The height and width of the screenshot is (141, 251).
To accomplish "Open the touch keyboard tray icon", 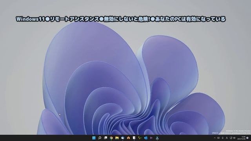I will click(218, 138).
